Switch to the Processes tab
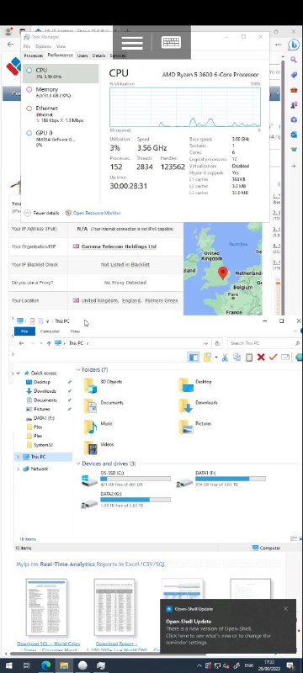The image size is (303, 673). [33, 56]
